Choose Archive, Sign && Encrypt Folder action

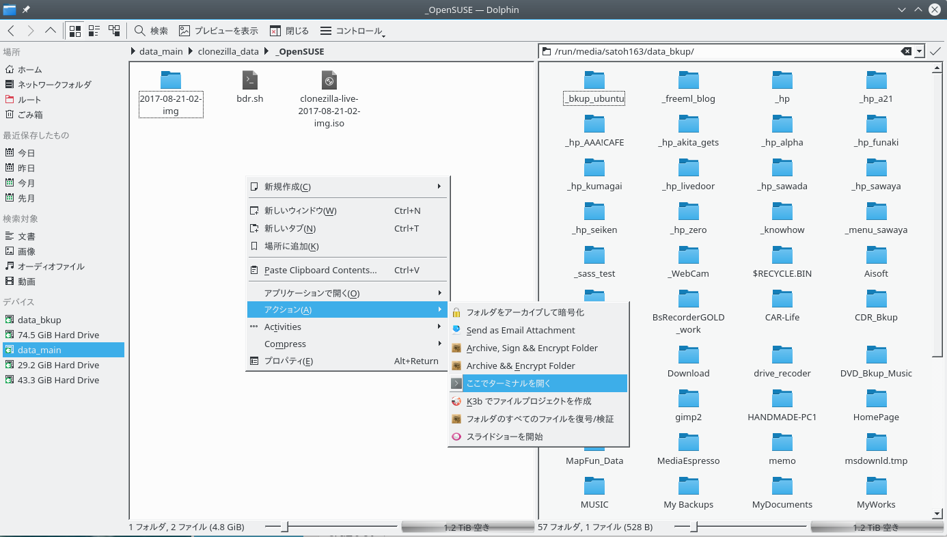(538, 348)
